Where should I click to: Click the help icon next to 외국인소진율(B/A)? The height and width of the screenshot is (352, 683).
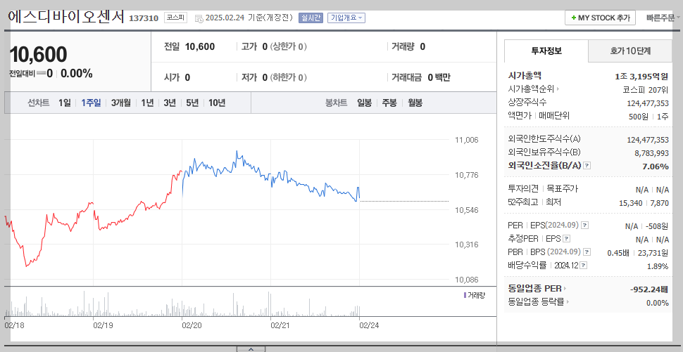click(x=587, y=166)
